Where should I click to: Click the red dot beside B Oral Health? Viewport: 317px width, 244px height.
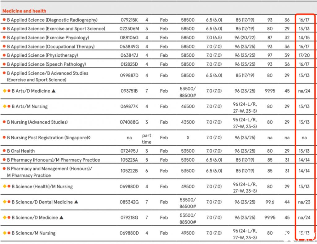4,151
